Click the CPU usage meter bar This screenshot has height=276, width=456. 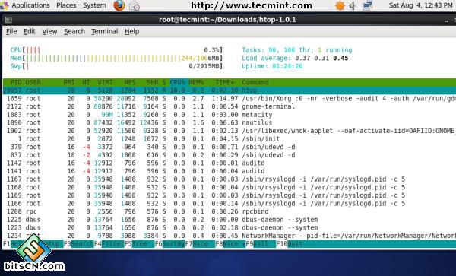[116, 50]
